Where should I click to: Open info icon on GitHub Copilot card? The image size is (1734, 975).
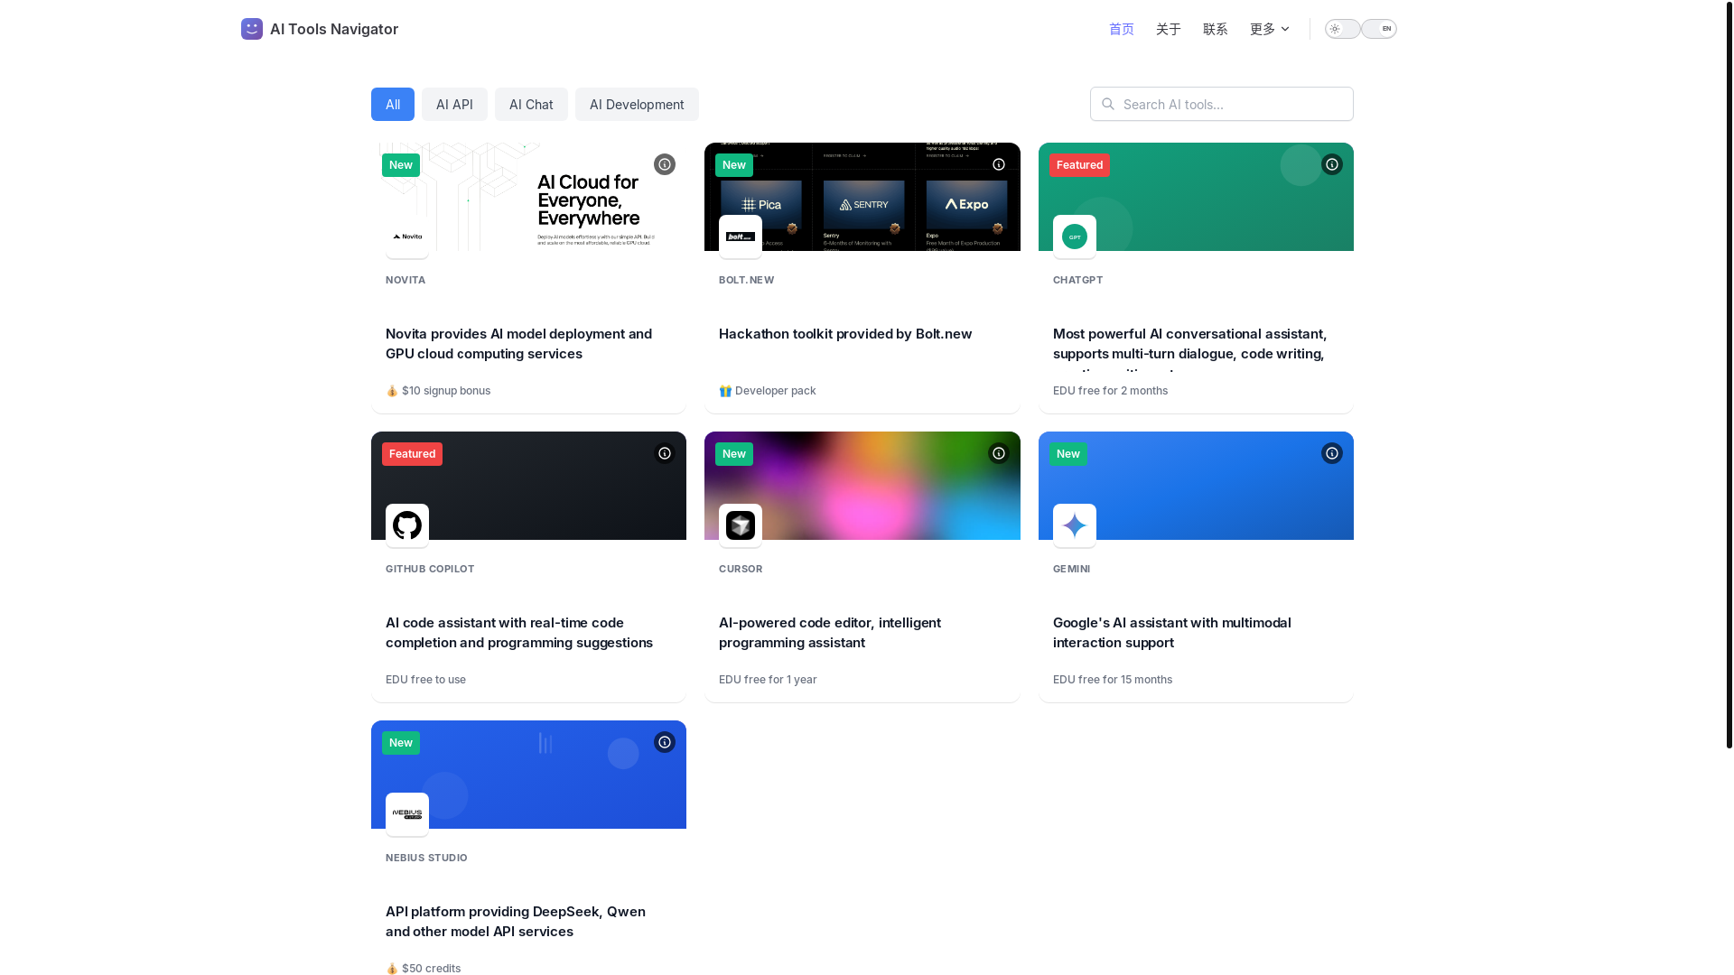coord(665,453)
